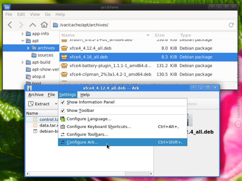Click the package icon of xfce4_4.12.4_all.deb
The image size is (242, 181).
(x=64, y=48)
